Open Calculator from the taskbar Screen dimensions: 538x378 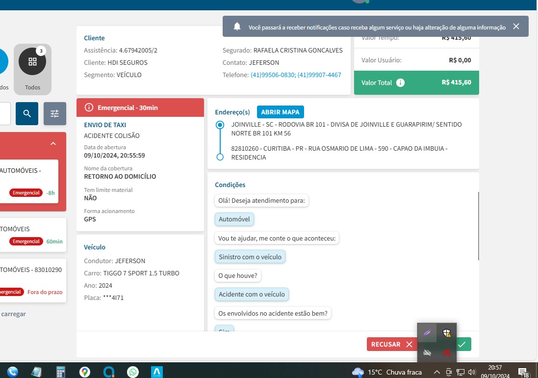[x=61, y=372]
